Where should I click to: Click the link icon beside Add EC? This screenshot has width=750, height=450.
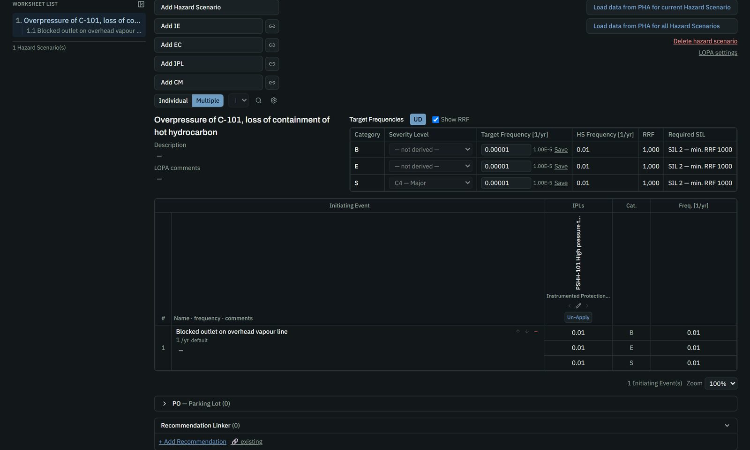(x=272, y=45)
